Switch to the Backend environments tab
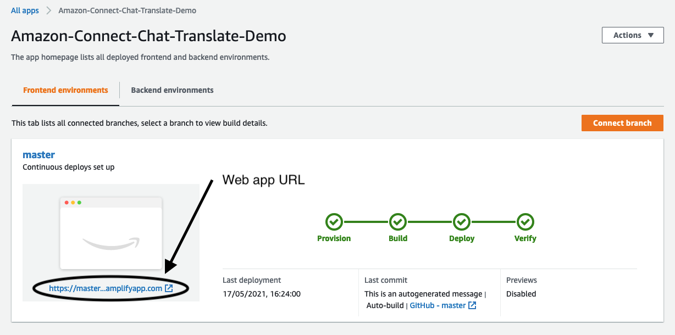Image resolution: width=675 pixels, height=335 pixels. pyautogui.click(x=172, y=90)
